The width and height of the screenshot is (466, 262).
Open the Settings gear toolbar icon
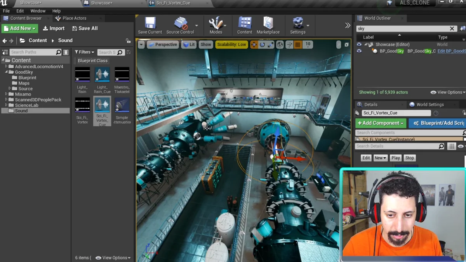click(x=298, y=26)
